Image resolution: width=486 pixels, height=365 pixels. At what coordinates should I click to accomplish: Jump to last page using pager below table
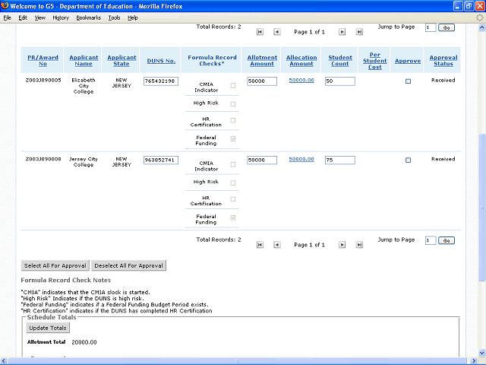click(358, 245)
